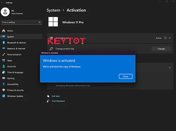Click the search magnifier icon
The image size is (176, 131).
(x=39, y=22)
